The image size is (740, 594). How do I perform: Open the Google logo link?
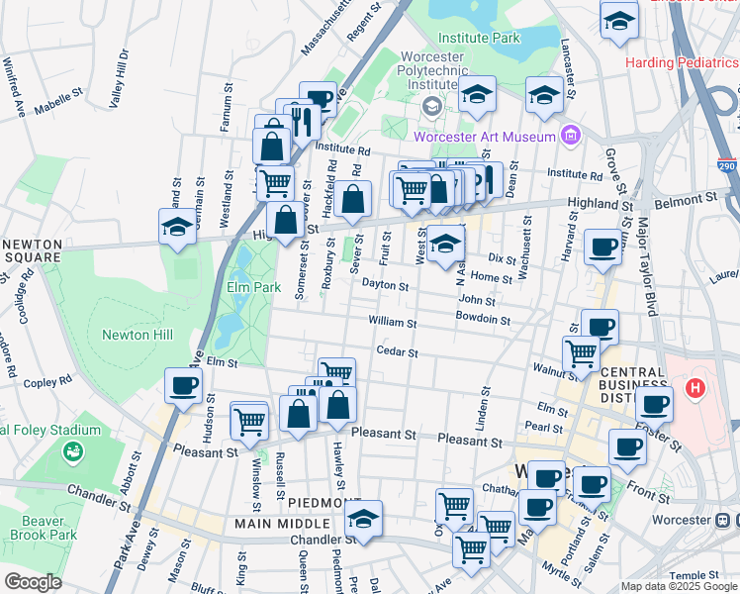33,583
